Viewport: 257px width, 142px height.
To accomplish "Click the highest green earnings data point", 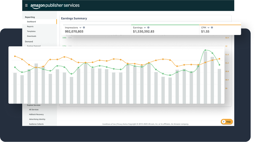I will 205,50.
